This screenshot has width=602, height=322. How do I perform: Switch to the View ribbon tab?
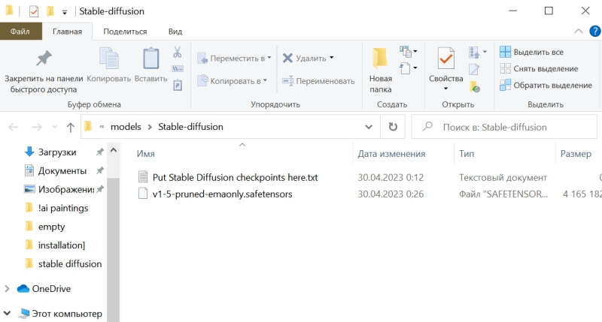coord(175,32)
